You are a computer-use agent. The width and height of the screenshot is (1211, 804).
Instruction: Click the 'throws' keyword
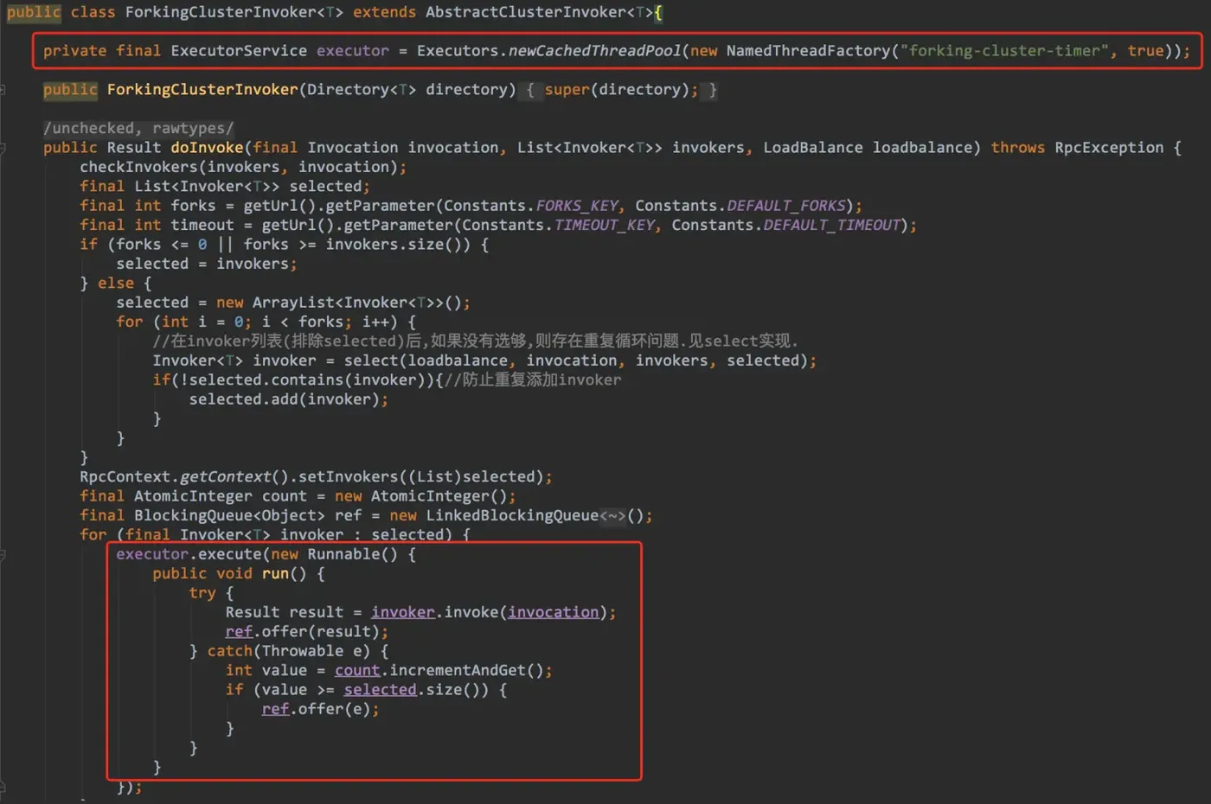1018,148
